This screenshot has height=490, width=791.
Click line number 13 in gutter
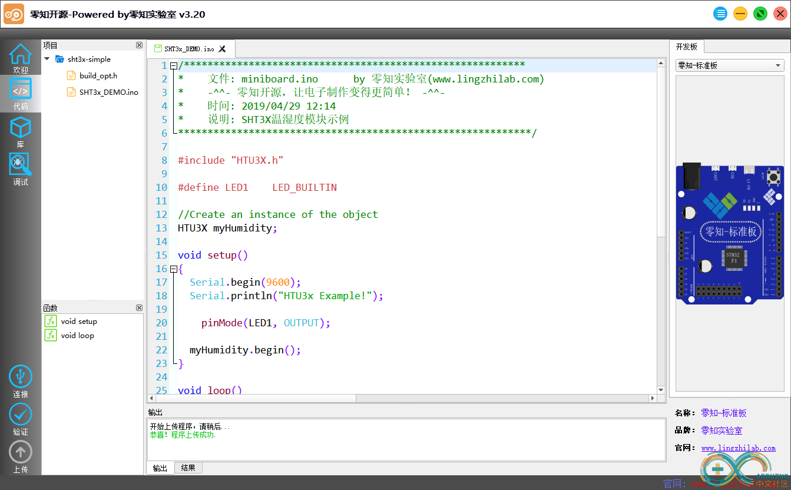pyautogui.click(x=161, y=228)
